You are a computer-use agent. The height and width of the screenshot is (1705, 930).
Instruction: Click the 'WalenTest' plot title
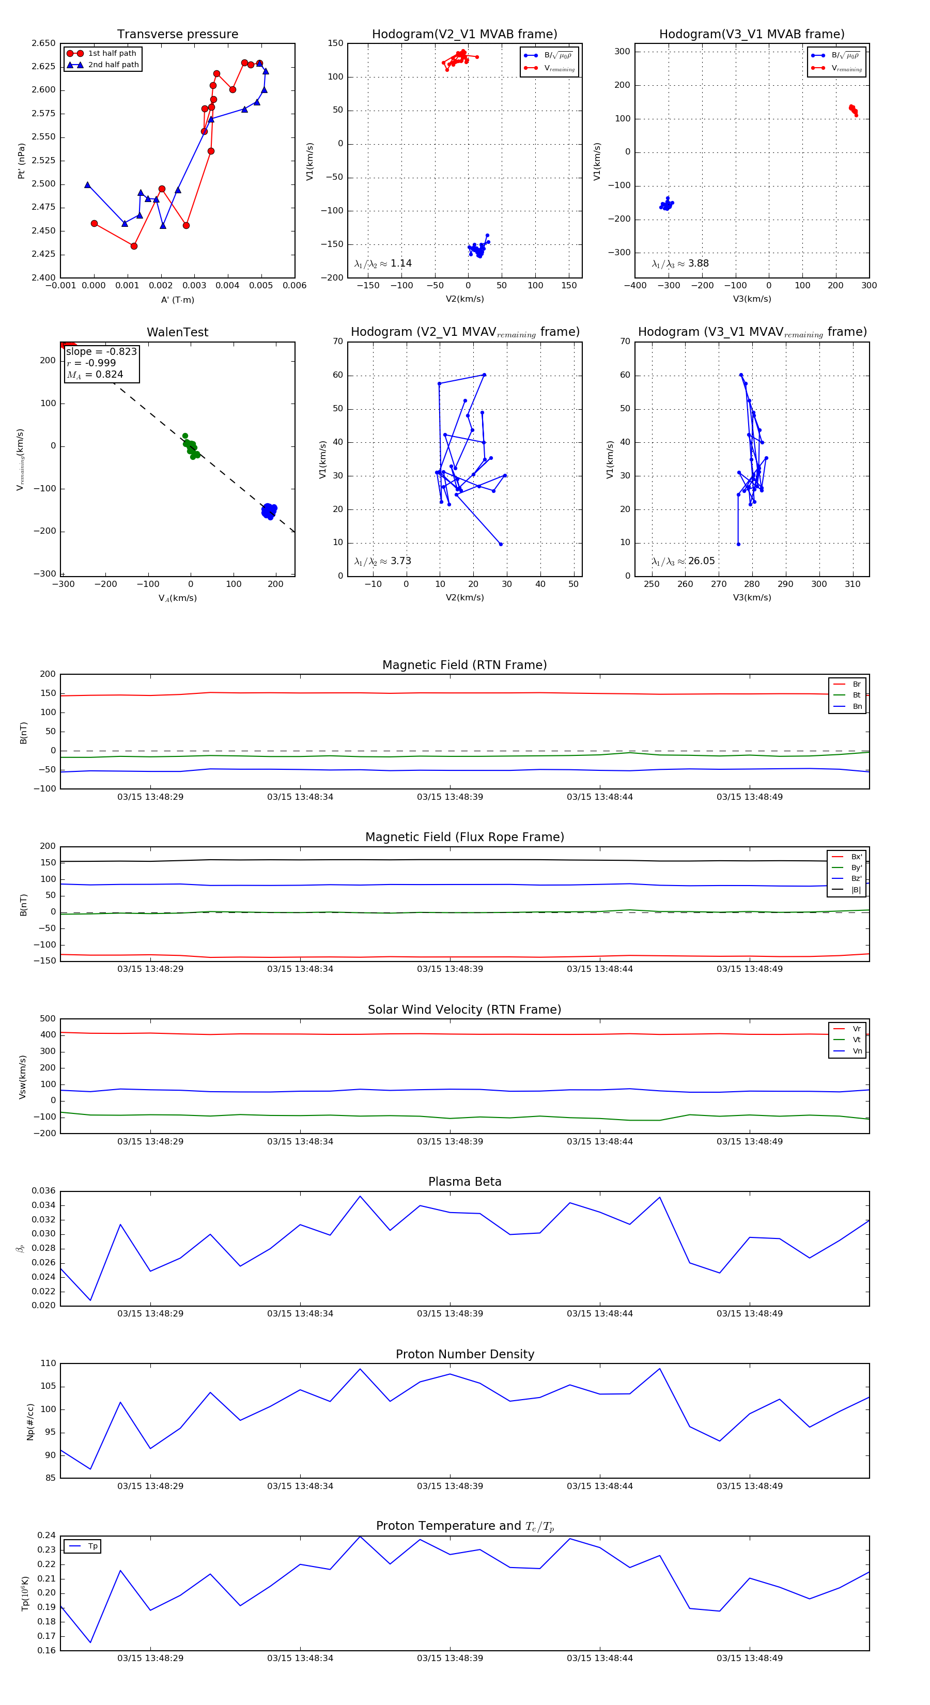[x=177, y=332]
